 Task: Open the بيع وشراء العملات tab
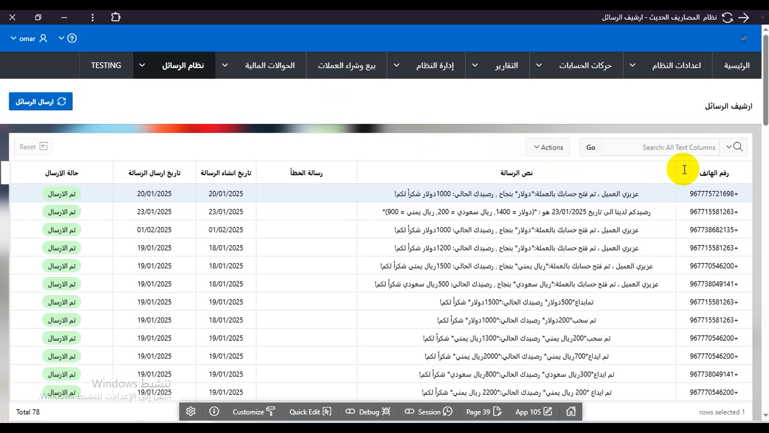(x=346, y=65)
